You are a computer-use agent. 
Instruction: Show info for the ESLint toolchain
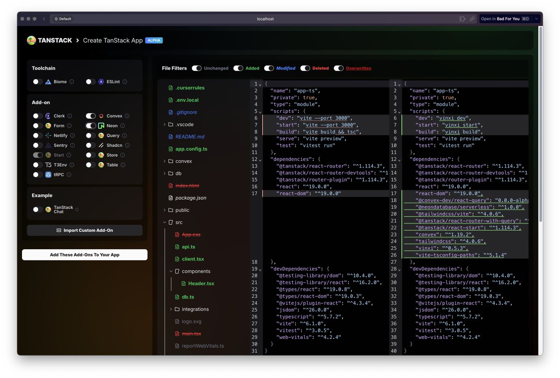[125, 82]
